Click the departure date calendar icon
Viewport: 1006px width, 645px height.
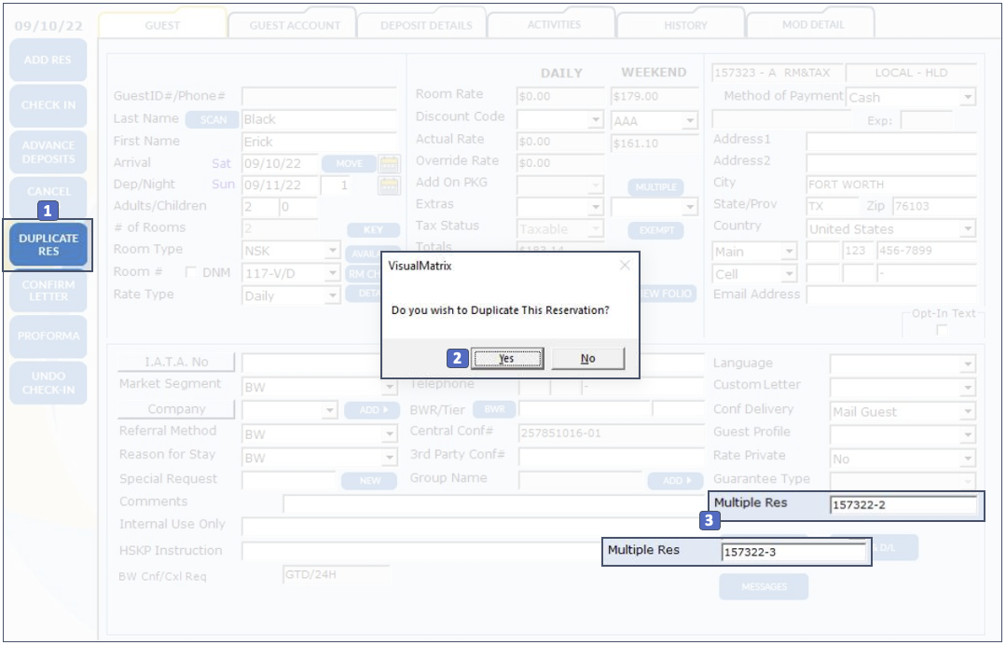click(389, 185)
